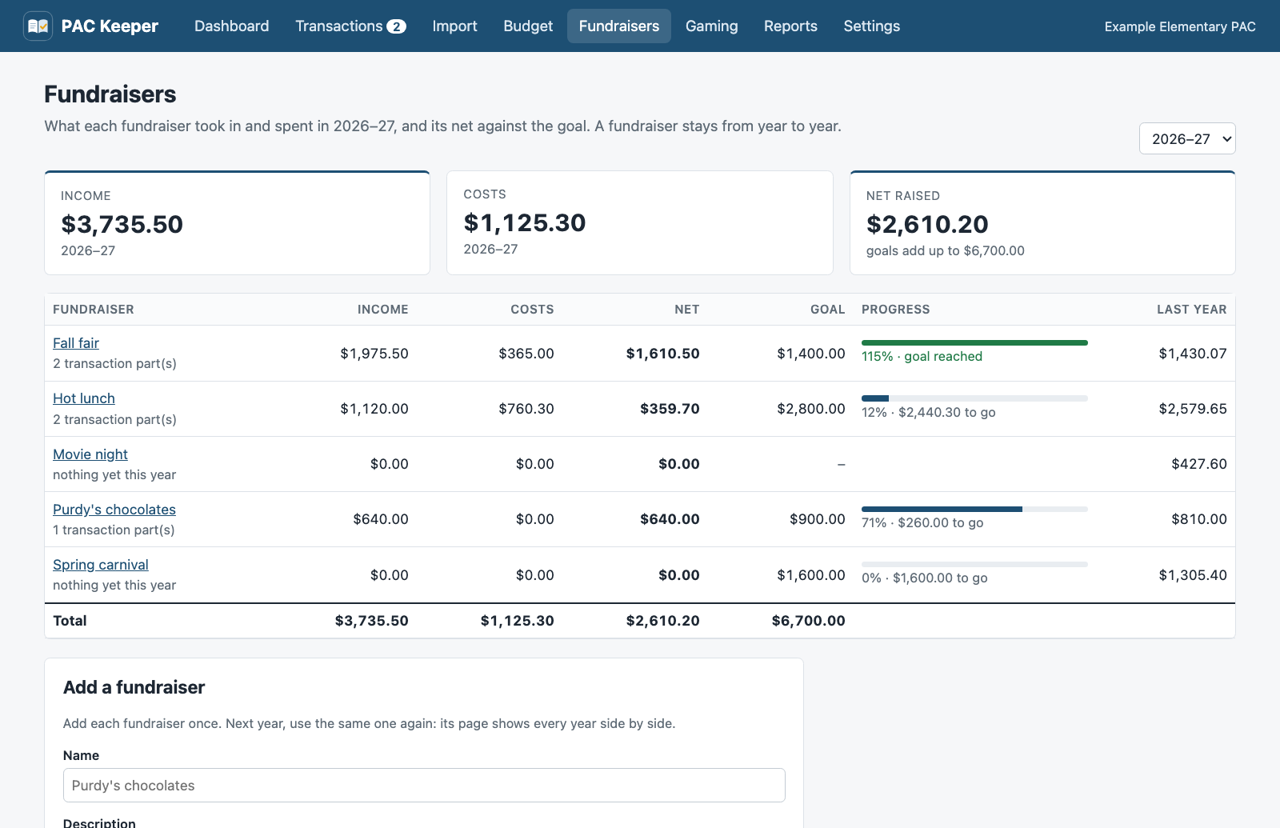Click the Fundraiser column header
The width and height of the screenshot is (1280, 828).
point(94,310)
